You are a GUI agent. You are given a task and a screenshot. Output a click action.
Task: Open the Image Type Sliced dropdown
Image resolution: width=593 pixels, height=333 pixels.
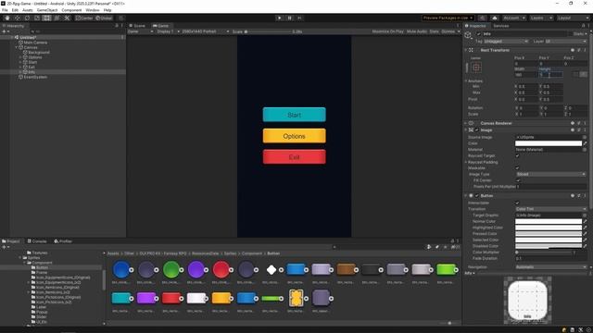[x=550, y=175]
